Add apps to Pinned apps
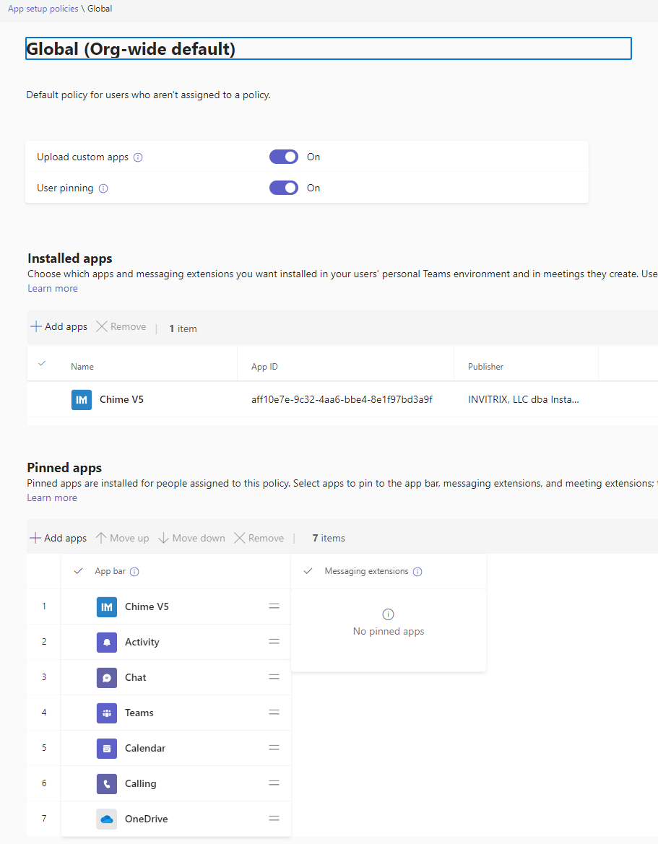The height and width of the screenshot is (844, 658). click(x=59, y=539)
